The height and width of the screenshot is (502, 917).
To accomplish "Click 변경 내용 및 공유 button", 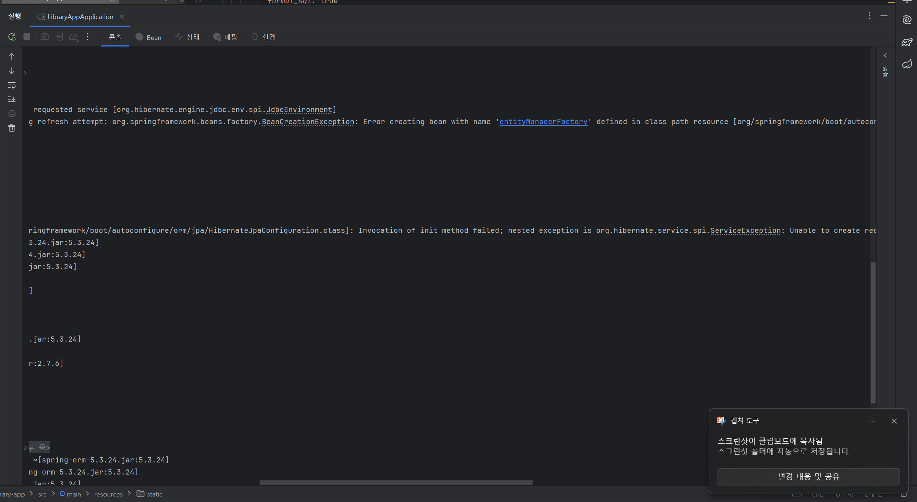I will [809, 476].
